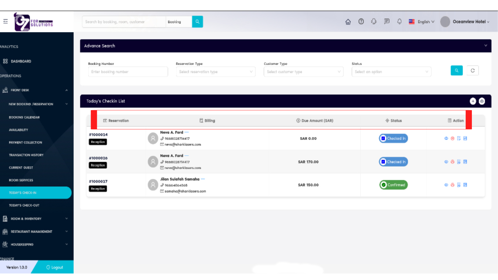
Task: Click the hamburger menu icon
Action: click(6, 21)
